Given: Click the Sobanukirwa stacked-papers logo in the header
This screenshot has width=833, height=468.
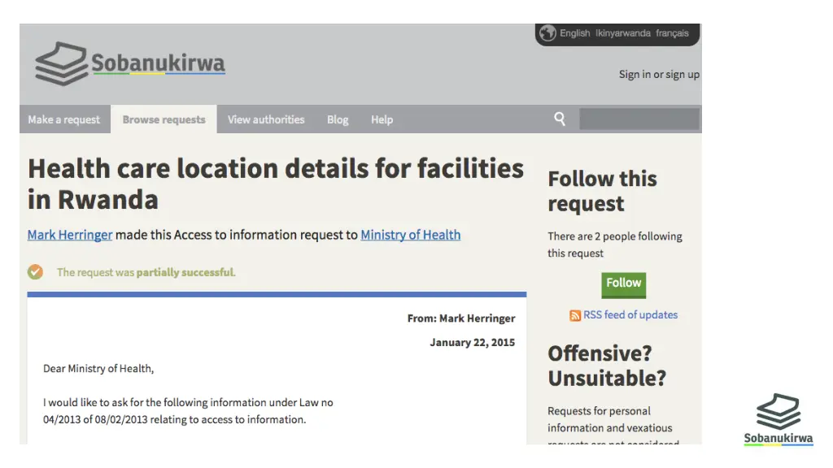Looking at the screenshot, I should pos(61,63).
